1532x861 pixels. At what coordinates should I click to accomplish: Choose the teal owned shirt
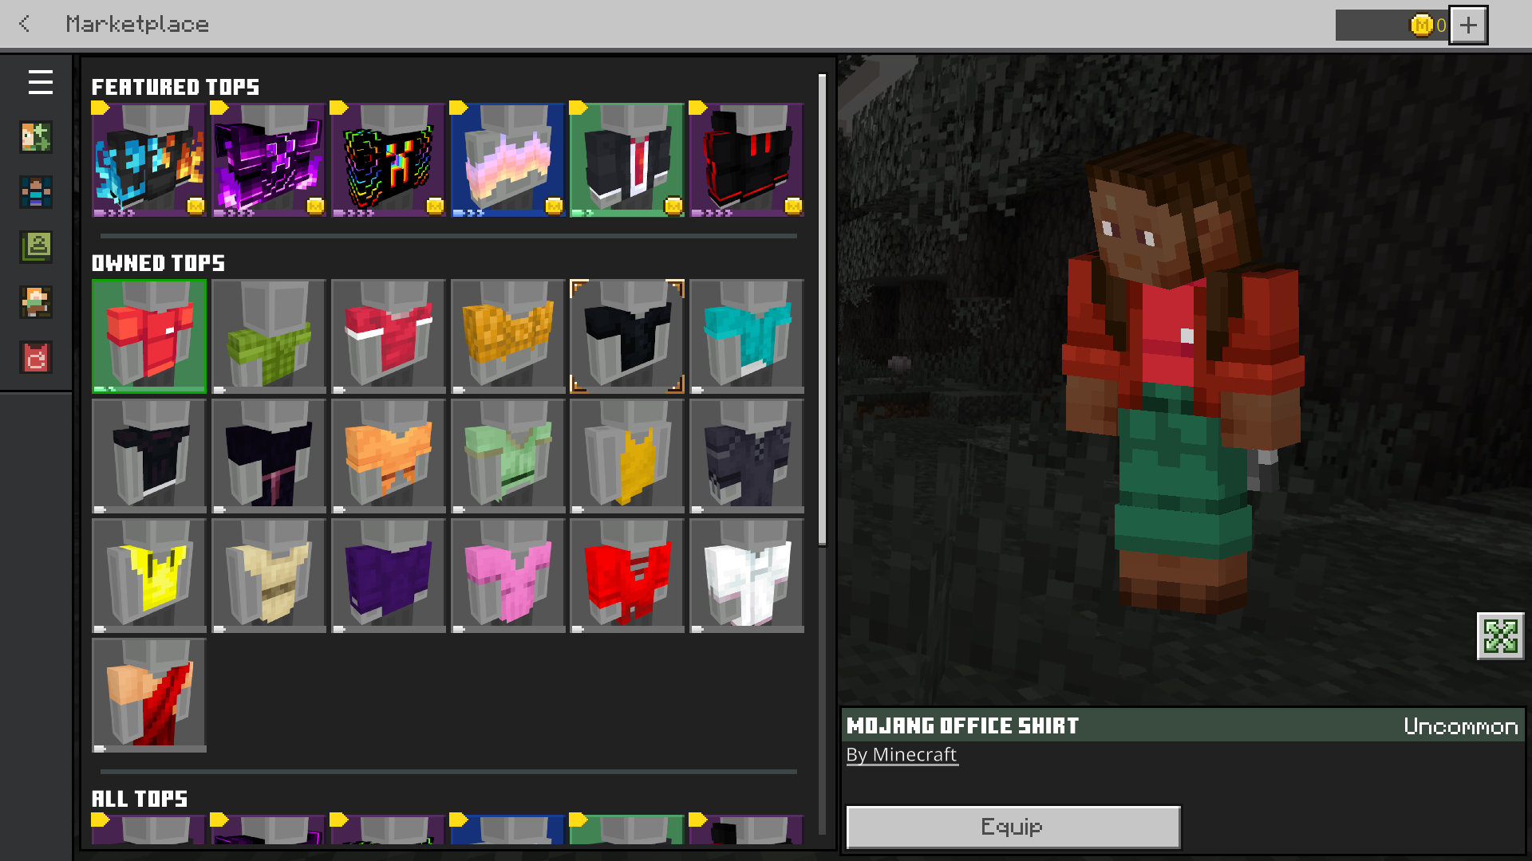pos(747,336)
